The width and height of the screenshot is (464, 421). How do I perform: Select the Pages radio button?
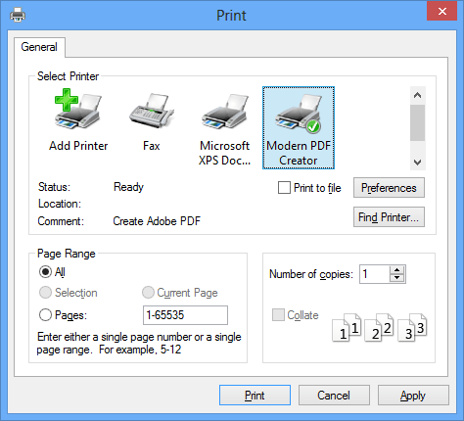45,315
